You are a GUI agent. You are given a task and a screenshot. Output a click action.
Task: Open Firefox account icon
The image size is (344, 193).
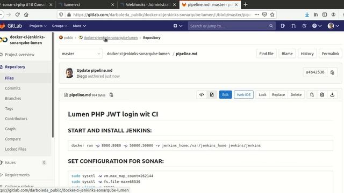click(x=333, y=14)
